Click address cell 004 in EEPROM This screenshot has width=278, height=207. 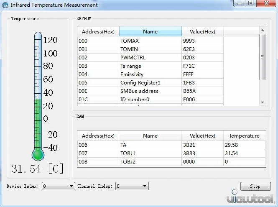(x=98, y=74)
